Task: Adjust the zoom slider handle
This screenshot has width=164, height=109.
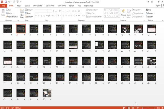Action: pos(143,108)
